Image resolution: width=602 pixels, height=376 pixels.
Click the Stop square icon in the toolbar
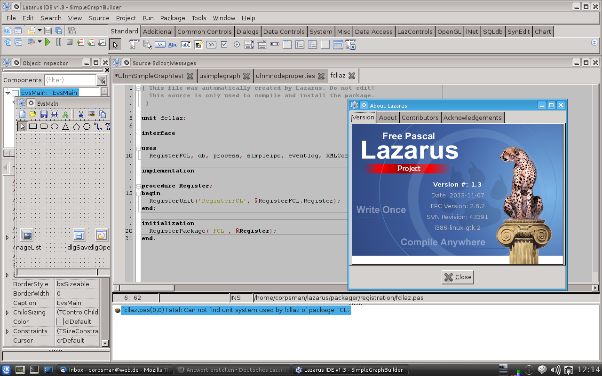70,42
